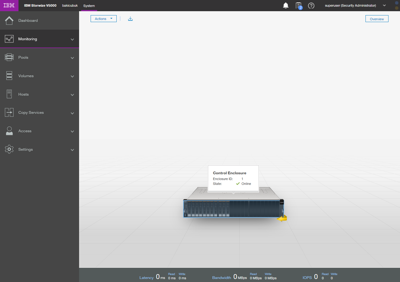Expand the Volumes menu chevron
Image resolution: width=400 pixels, height=282 pixels.
(72, 76)
